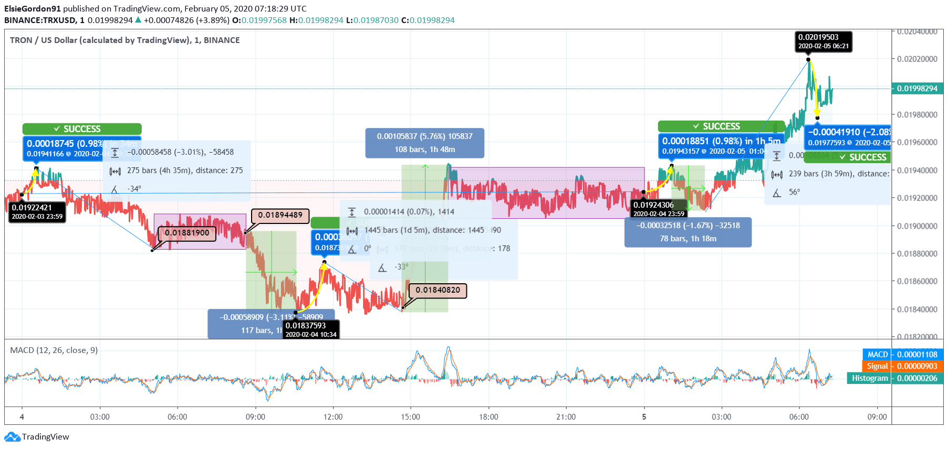Click the H:0.01998294 high value in the header
Viewport: 948px width, 449px height.
tap(316, 20)
